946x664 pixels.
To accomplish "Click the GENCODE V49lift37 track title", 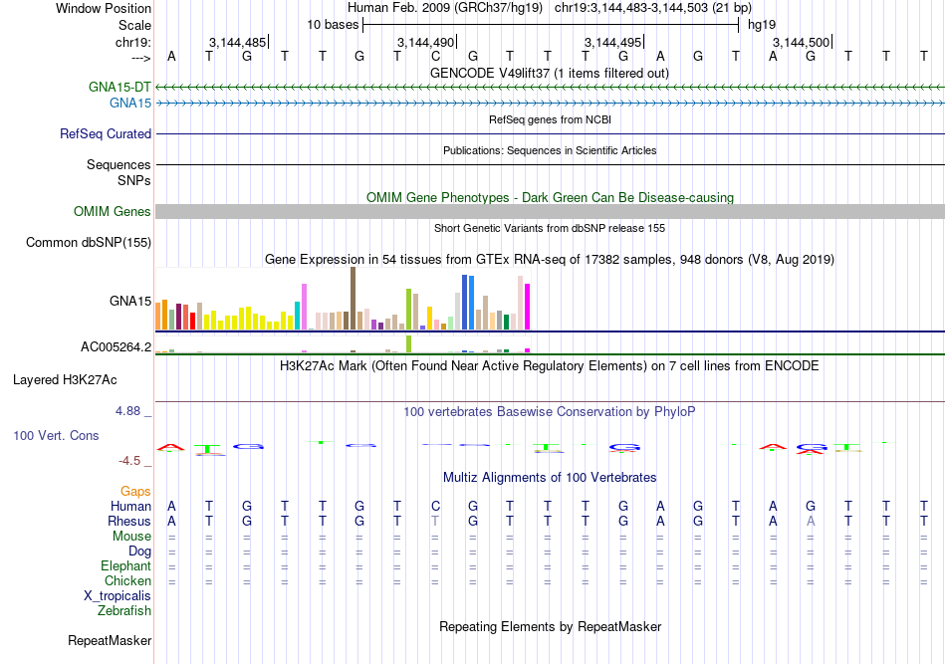I will 550,73.
